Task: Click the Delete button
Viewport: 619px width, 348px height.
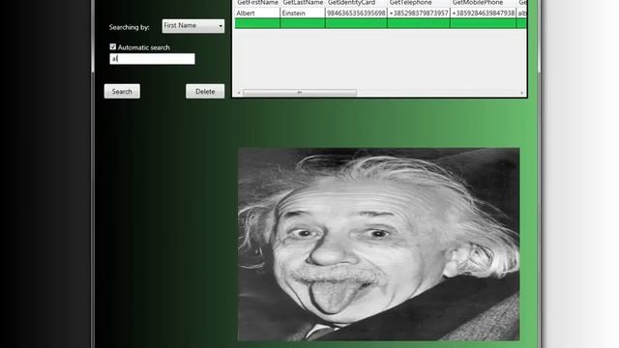Action: point(205,91)
